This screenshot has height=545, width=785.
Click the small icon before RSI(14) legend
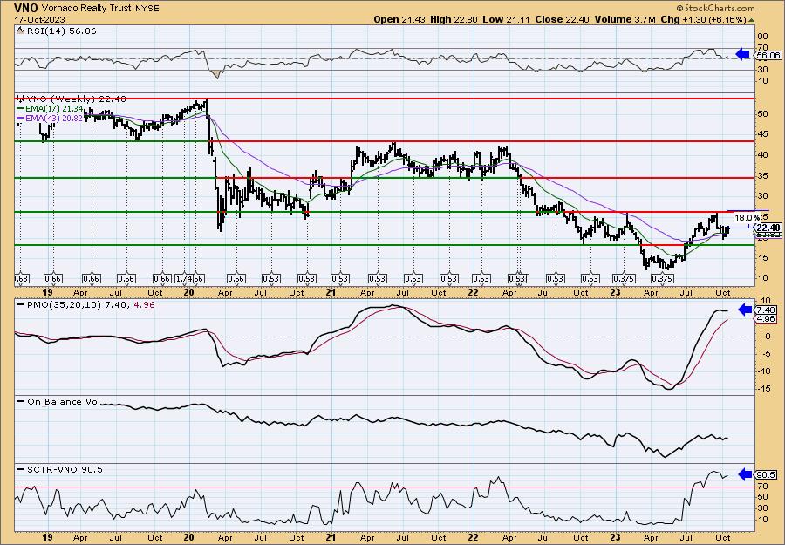click(x=19, y=31)
